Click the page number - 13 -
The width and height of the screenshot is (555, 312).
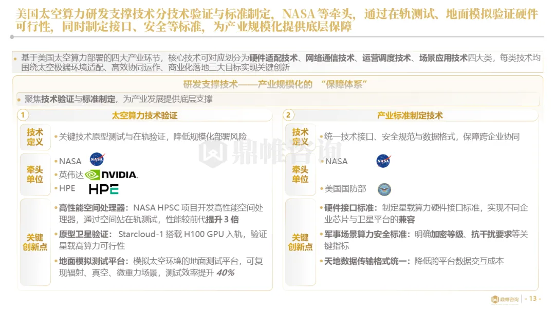click(x=533, y=299)
